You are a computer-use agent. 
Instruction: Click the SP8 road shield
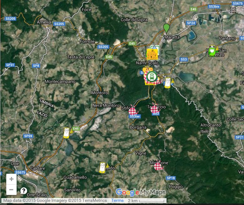point(36,66)
